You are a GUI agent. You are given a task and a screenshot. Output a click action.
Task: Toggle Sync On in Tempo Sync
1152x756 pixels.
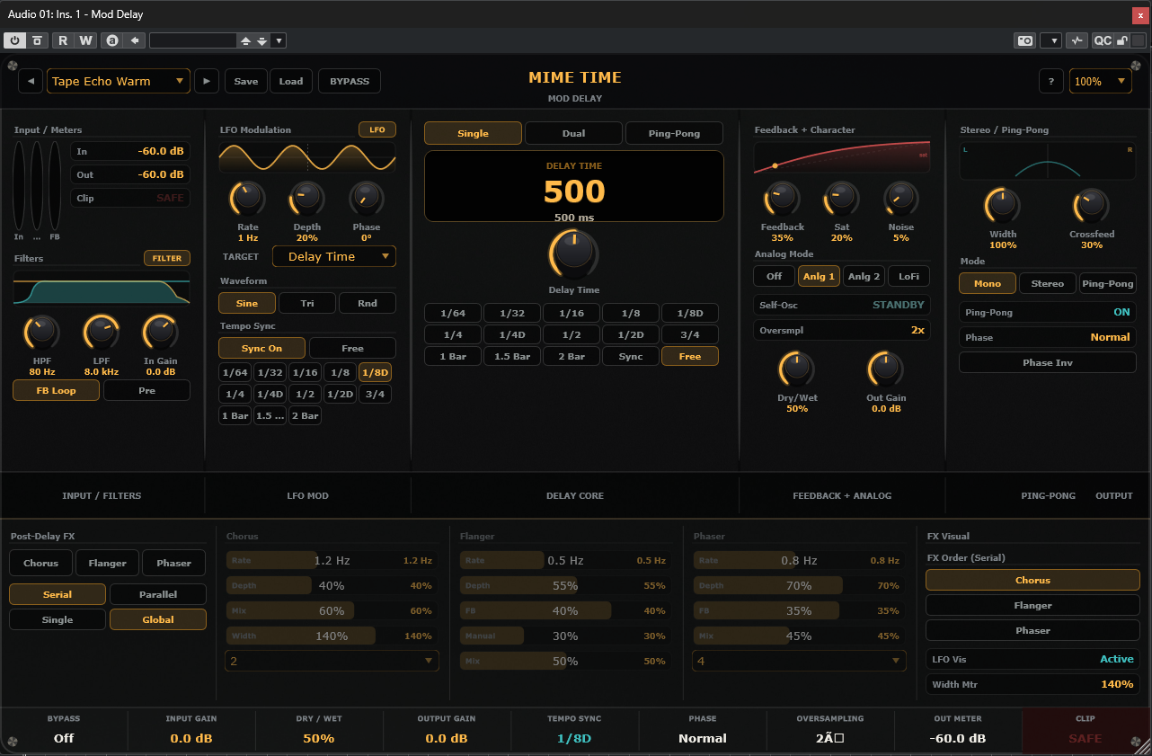coord(261,348)
